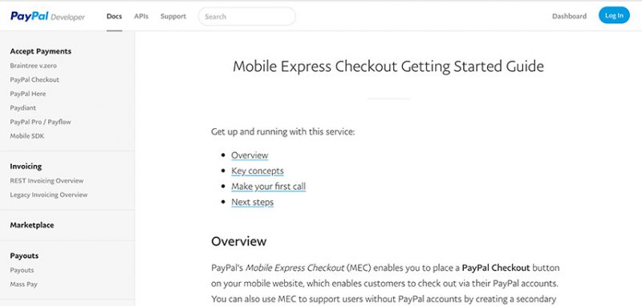Click the Search input field
Image resolution: width=642 pixels, height=306 pixels.
[247, 16]
